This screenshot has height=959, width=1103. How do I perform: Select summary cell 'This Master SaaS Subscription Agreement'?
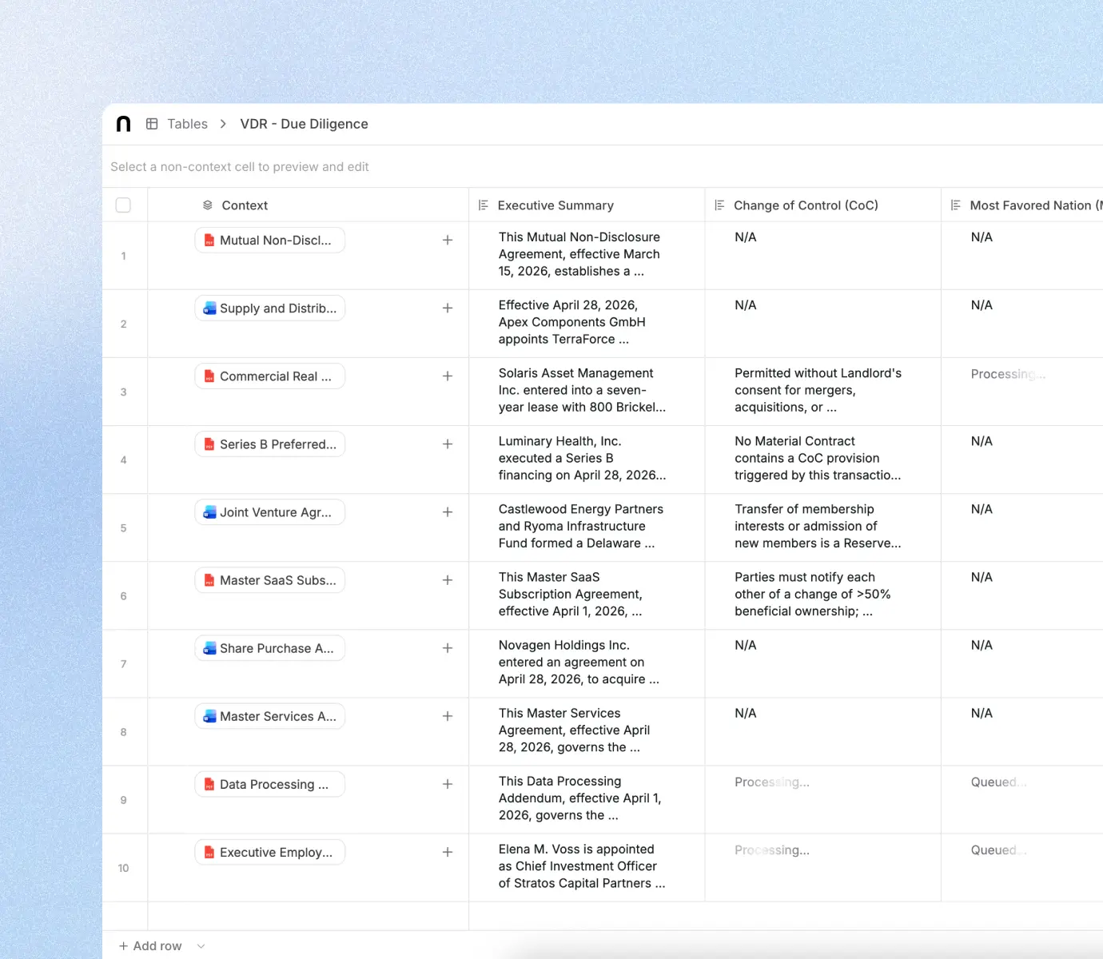(587, 595)
